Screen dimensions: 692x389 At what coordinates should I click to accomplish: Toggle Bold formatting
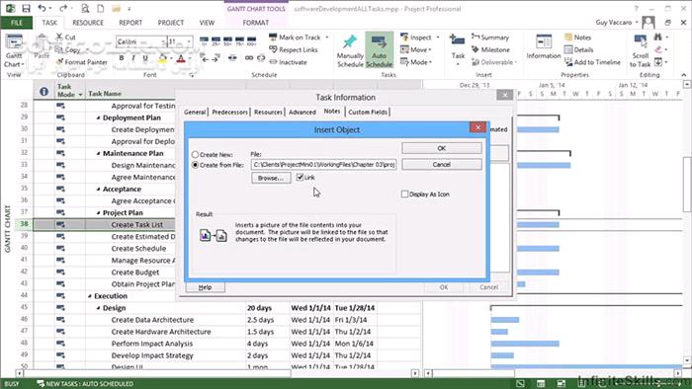point(122,58)
